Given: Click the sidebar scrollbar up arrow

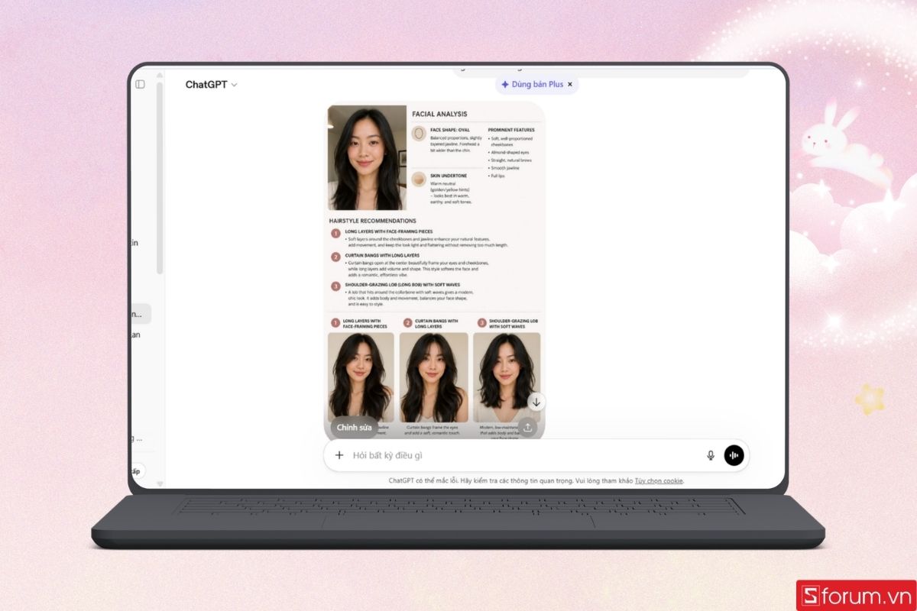Looking at the screenshot, I should pyautogui.click(x=160, y=76).
